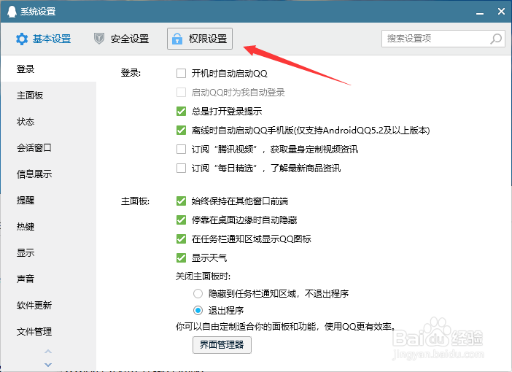Select 提醒 in the sidebar
The height and width of the screenshot is (372, 512).
click(x=49, y=200)
